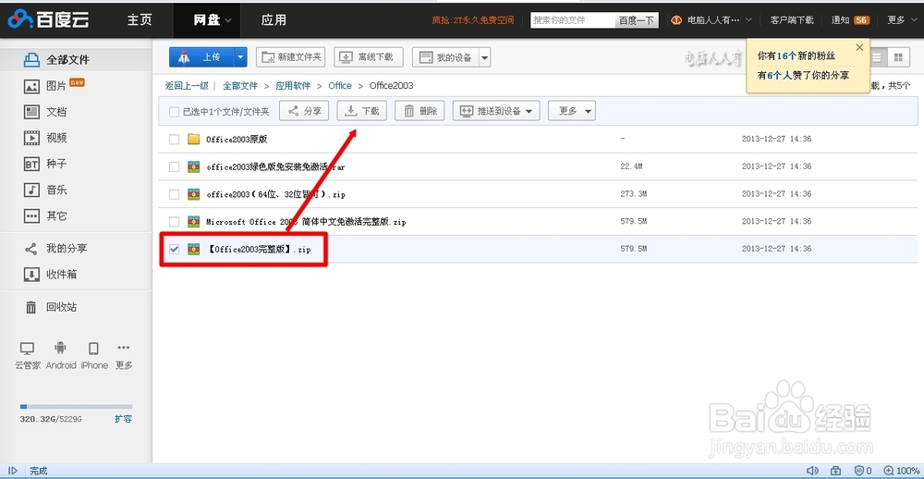This screenshot has width=924, height=479.
Task: Click the 【Office2003完整版】.zip file name
Action: tap(258, 249)
